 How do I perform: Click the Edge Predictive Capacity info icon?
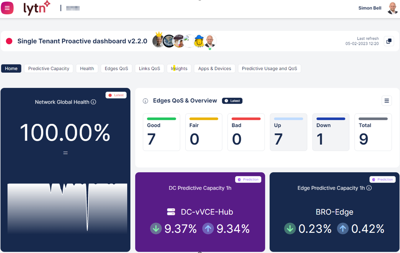click(369, 188)
